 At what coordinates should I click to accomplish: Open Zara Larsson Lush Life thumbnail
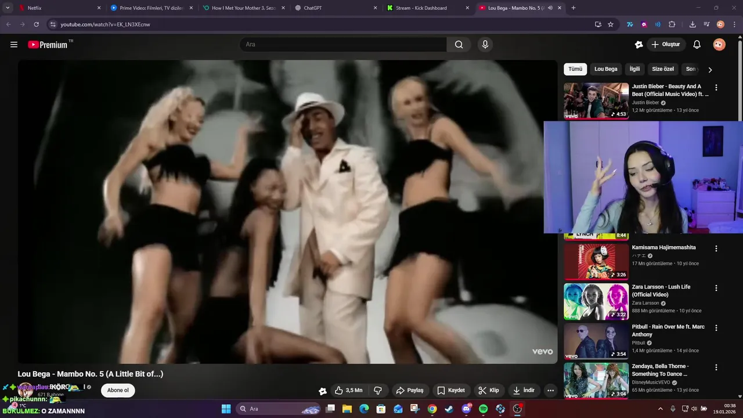[596, 301]
